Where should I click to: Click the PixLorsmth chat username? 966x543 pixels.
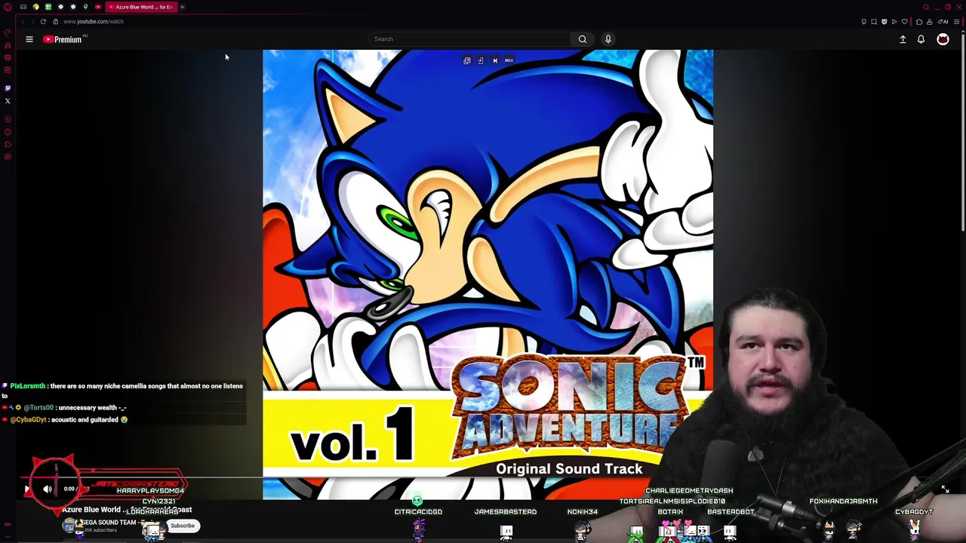[x=28, y=386]
